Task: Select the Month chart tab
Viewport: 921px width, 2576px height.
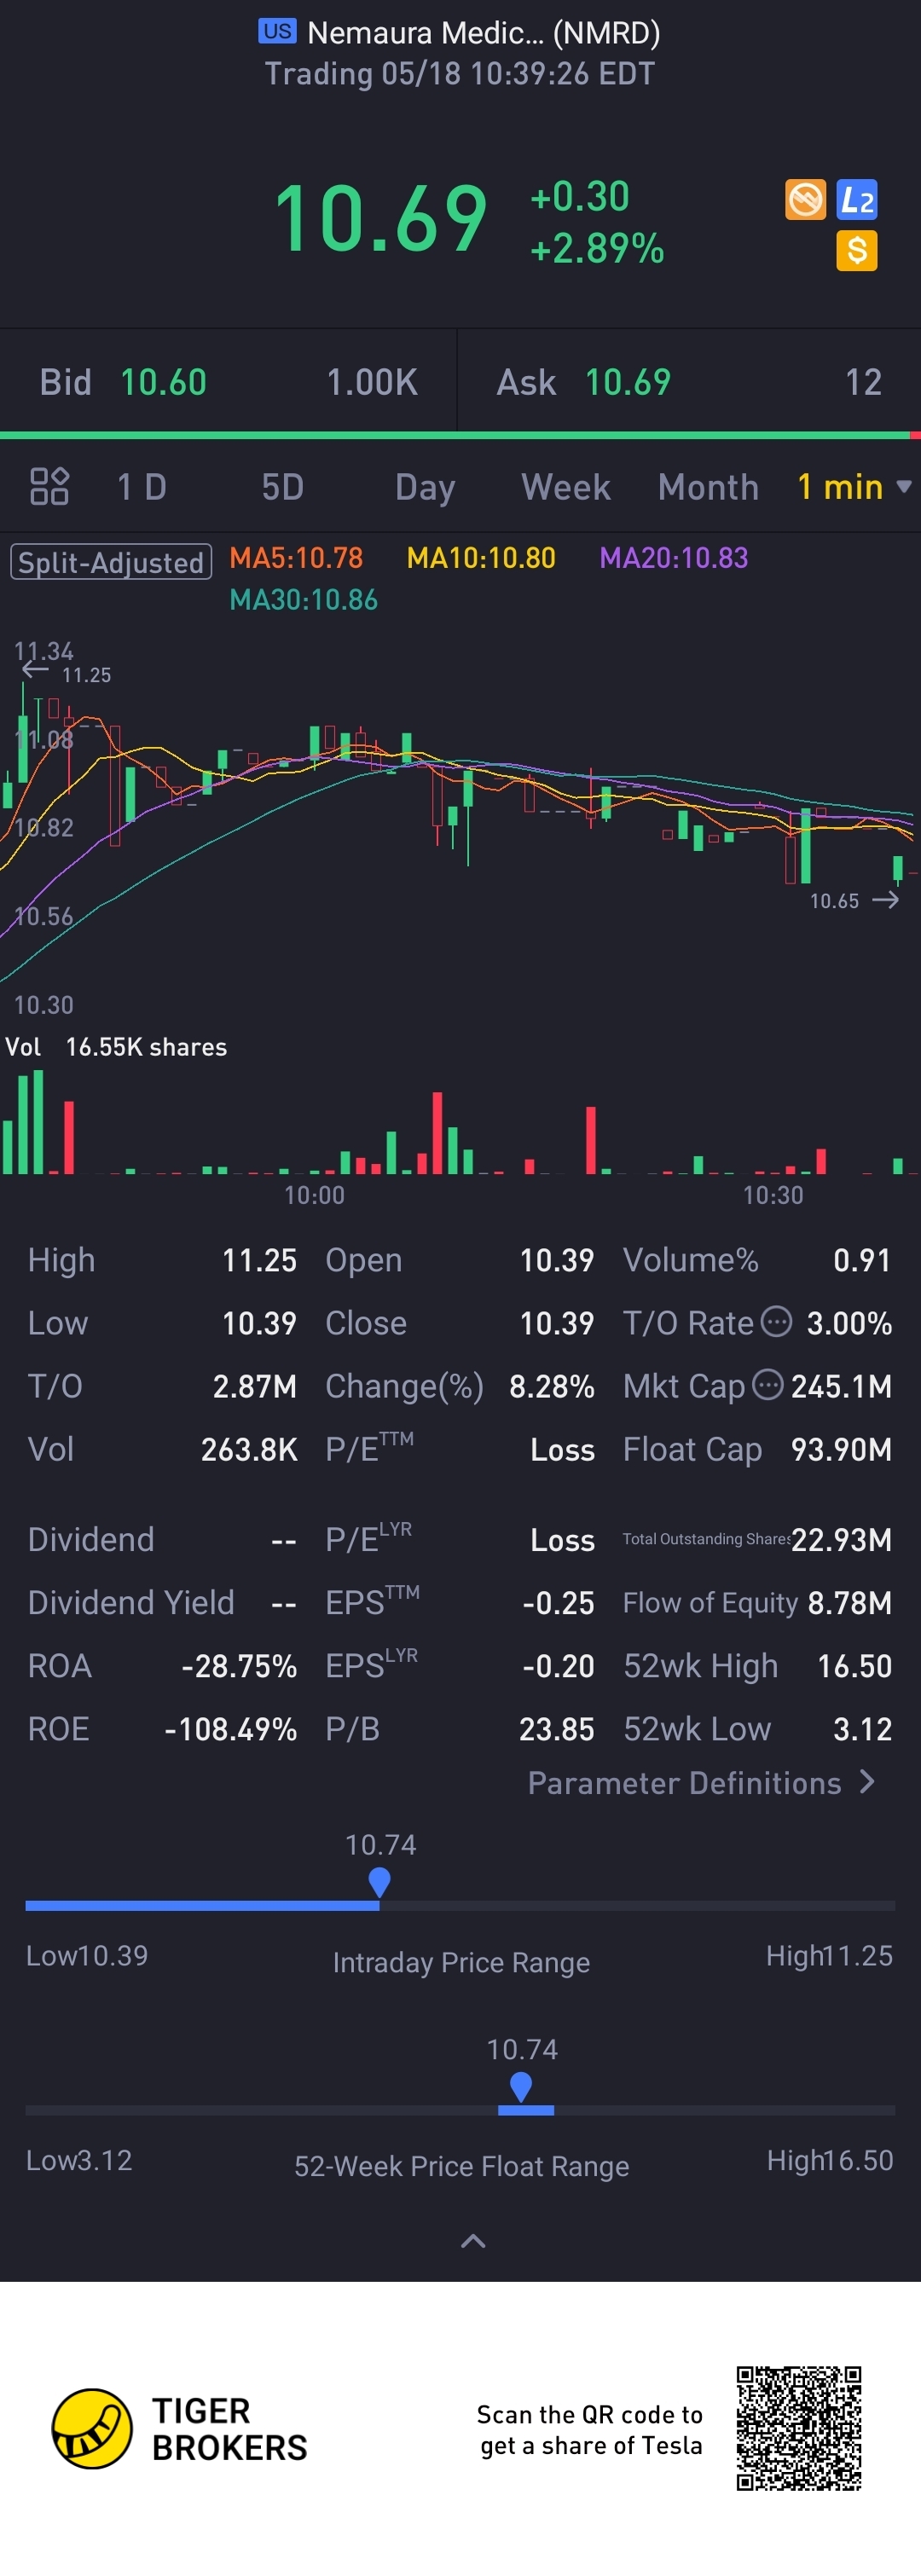Action: [x=708, y=487]
